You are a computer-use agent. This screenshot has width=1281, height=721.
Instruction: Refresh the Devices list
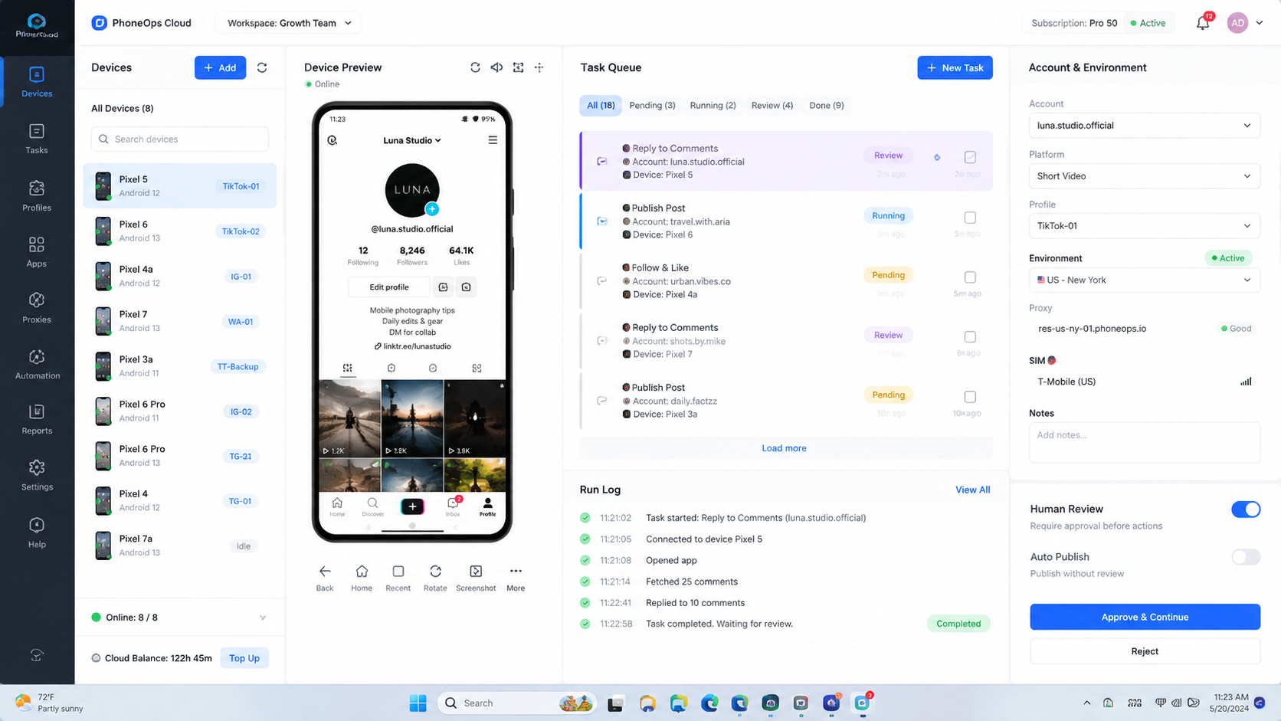point(262,67)
